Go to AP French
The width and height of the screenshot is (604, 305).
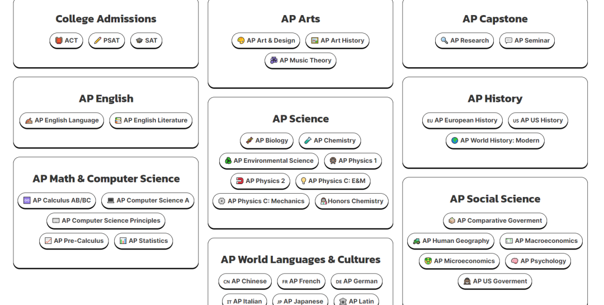[301, 281]
